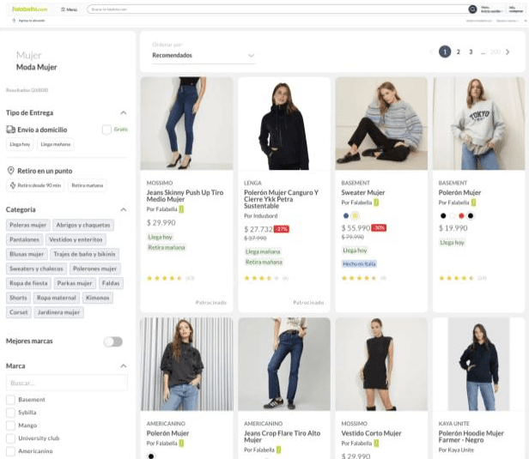Select the Llega mañana filter chip

point(55,144)
